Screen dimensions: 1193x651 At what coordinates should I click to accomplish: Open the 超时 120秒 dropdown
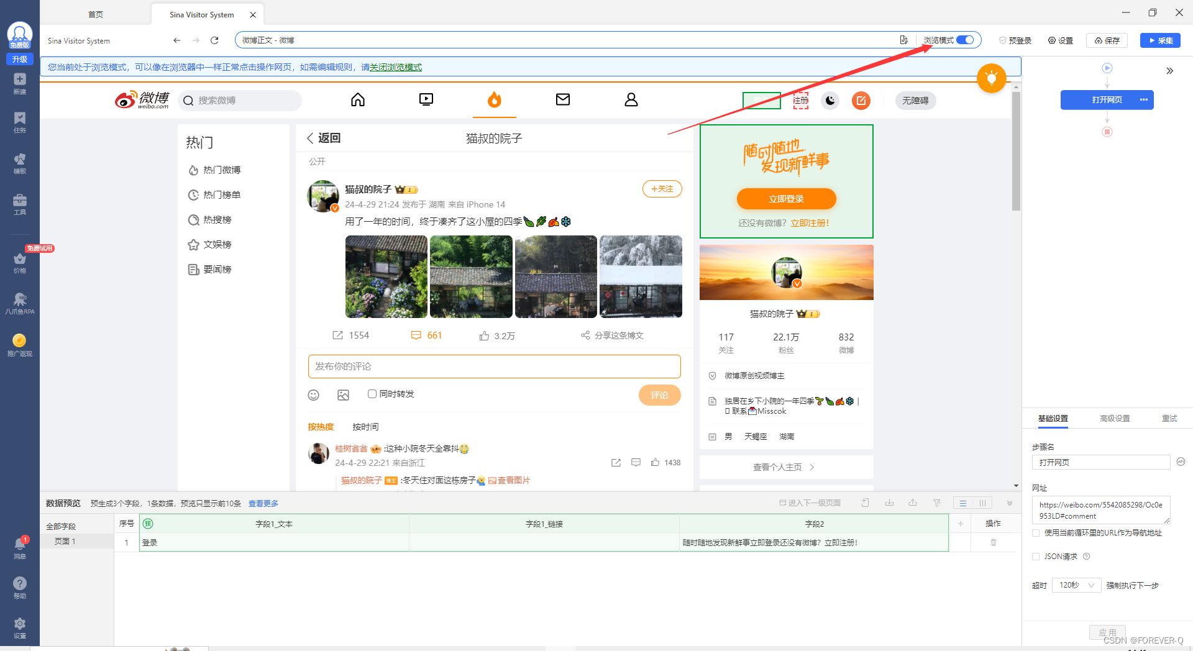pyautogui.click(x=1076, y=585)
